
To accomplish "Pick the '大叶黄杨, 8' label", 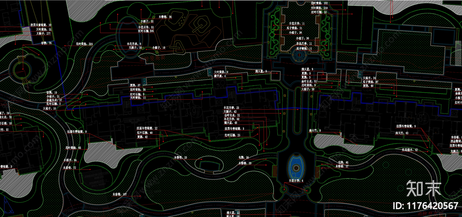I will (221, 72).
